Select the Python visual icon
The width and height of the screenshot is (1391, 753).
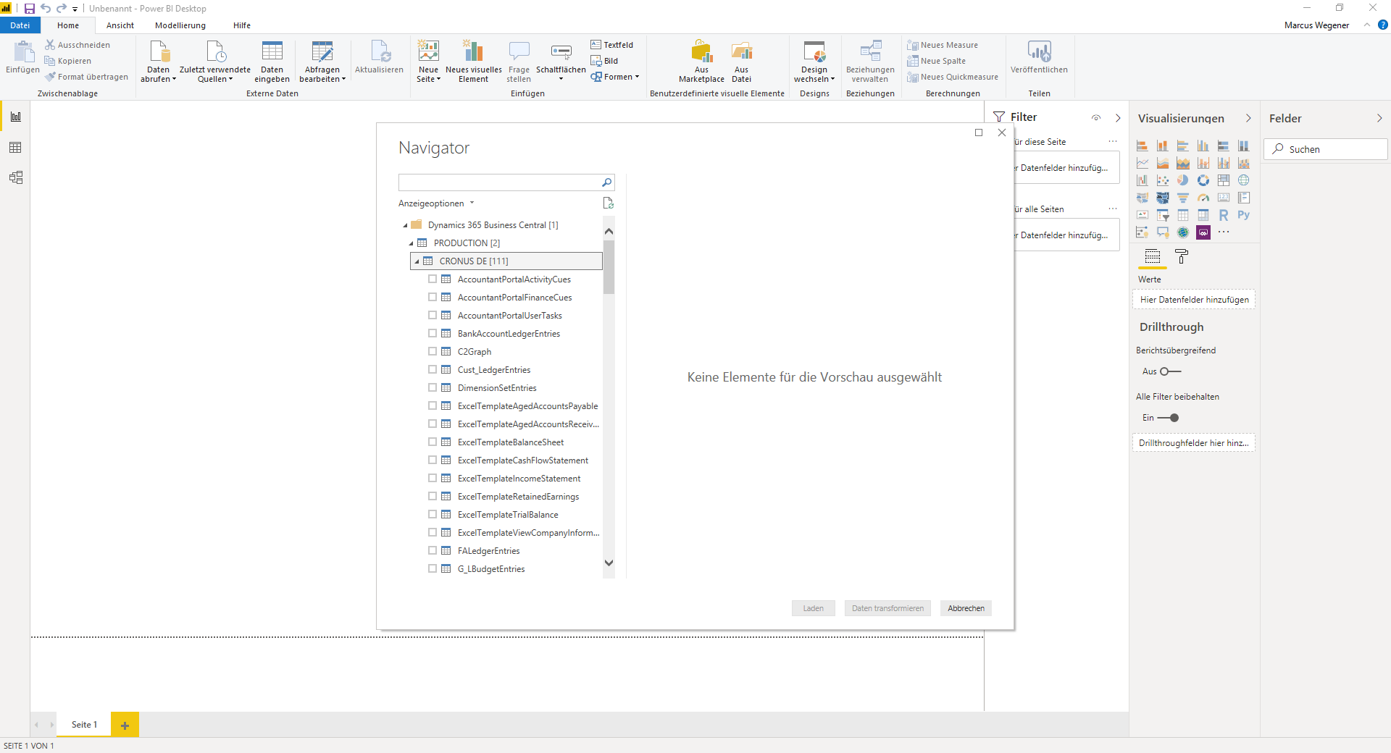(1244, 215)
